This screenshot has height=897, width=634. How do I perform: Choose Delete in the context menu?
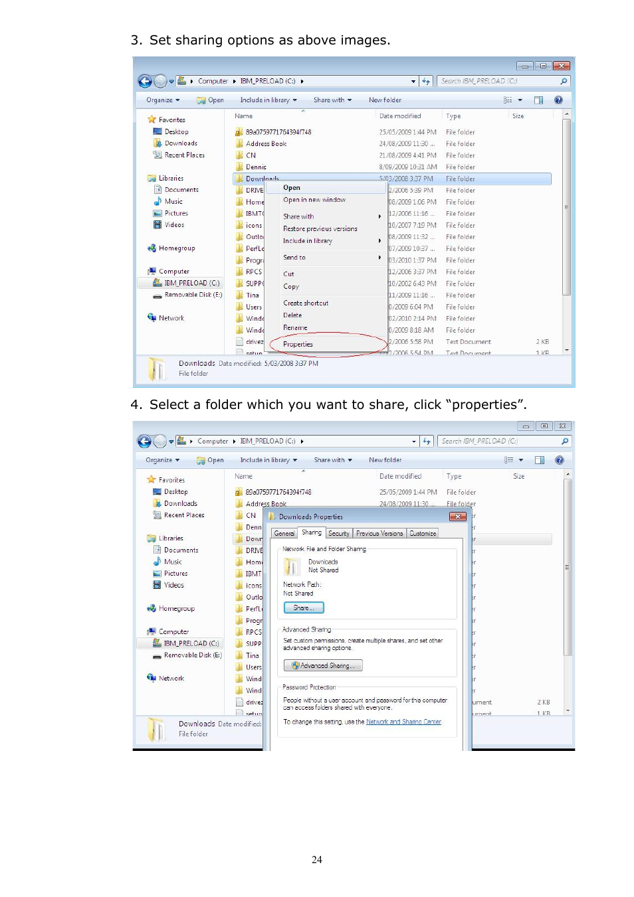(292, 315)
